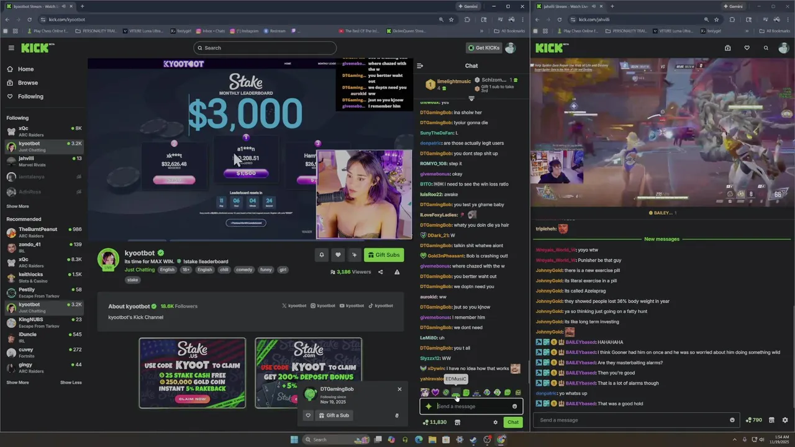
Task: Click the Gift Subs green button
Action: (384, 255)
